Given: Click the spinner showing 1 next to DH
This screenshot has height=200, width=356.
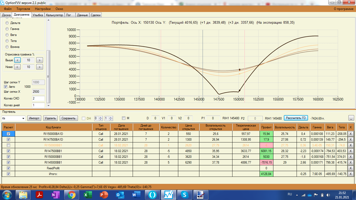Looking at the screenshot, I should [x=109, y=118].
